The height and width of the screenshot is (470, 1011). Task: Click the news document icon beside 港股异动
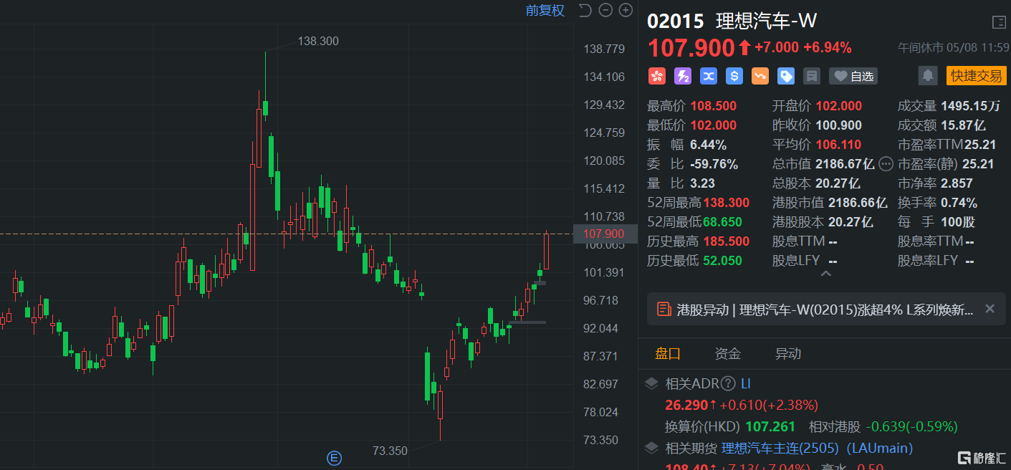tap(664, 310)
